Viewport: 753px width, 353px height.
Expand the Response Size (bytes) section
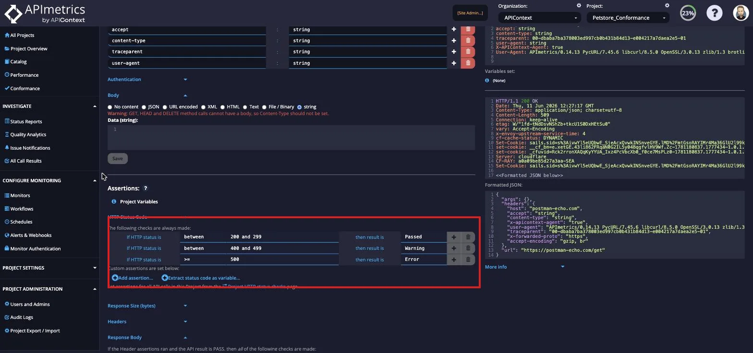pos(147,306)
